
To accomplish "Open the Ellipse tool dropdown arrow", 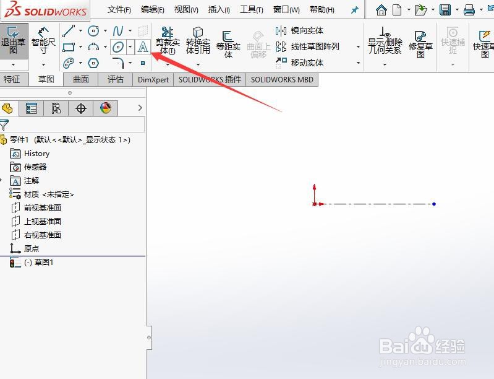I will tap(130, 47).
